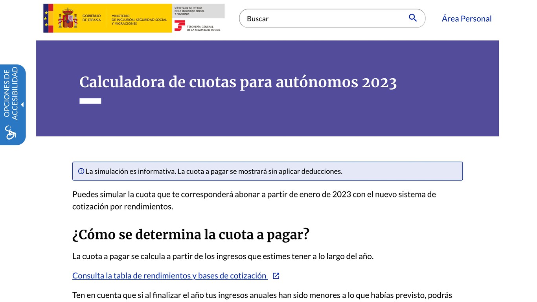The width and height of the screenshot is (537, 302).
Task: Click the paragraph starting with Puedes simular
Action: pos(254,200)
